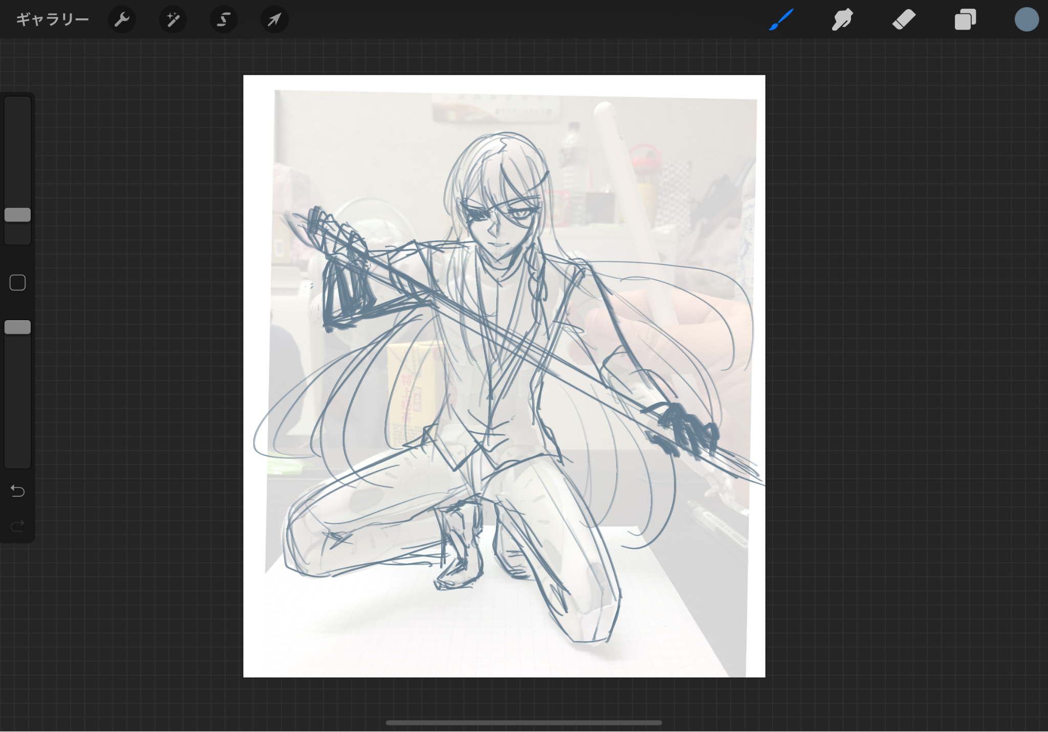Select the Smudge tool

pos(842,20)
